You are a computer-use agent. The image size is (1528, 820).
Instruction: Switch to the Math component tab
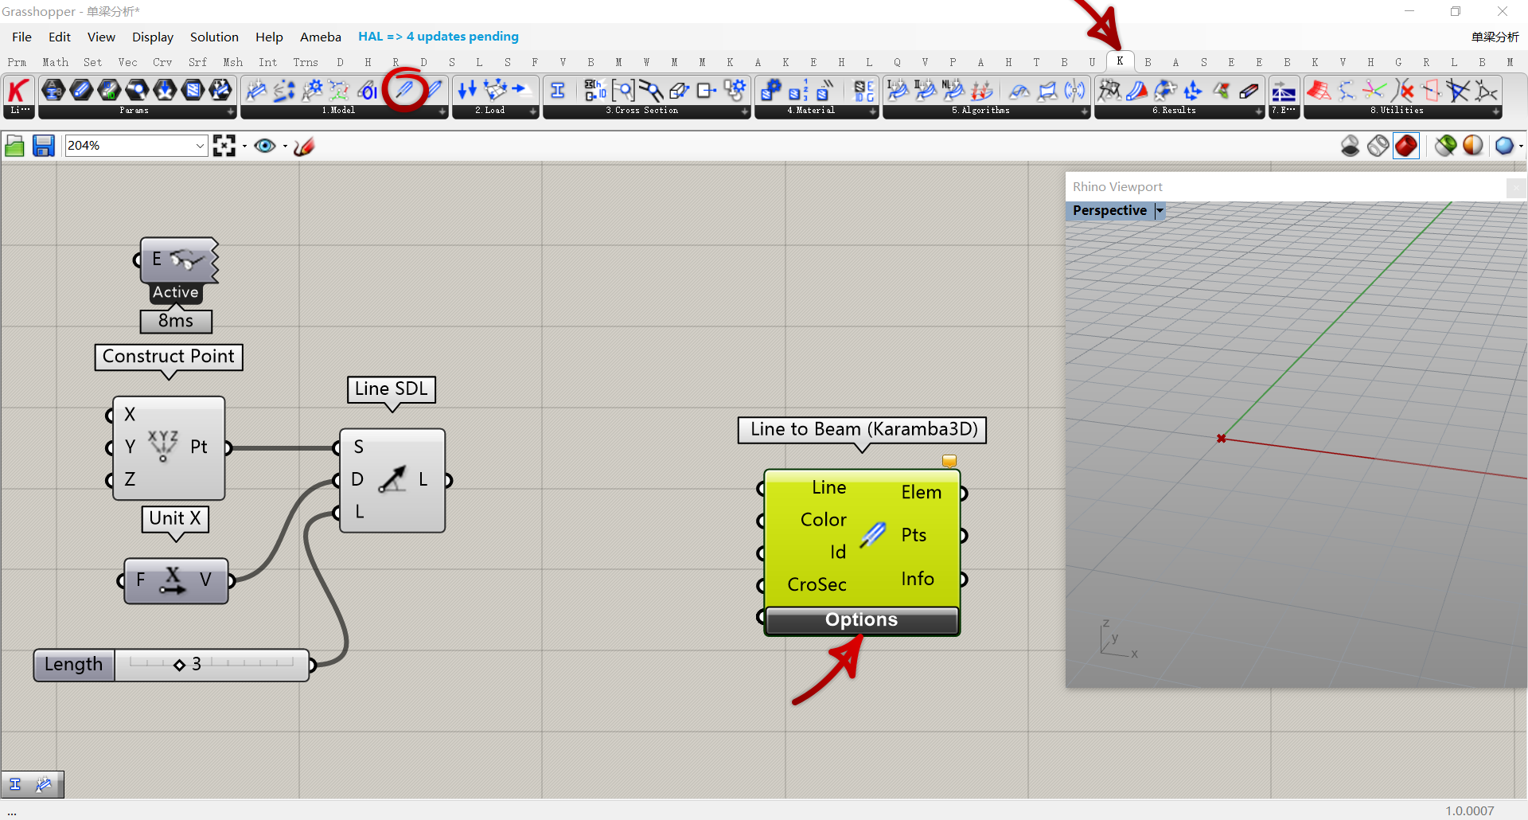tap(55, 62)
